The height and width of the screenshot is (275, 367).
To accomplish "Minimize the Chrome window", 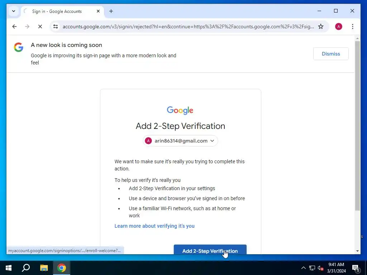I will click(x=319, y=11).
